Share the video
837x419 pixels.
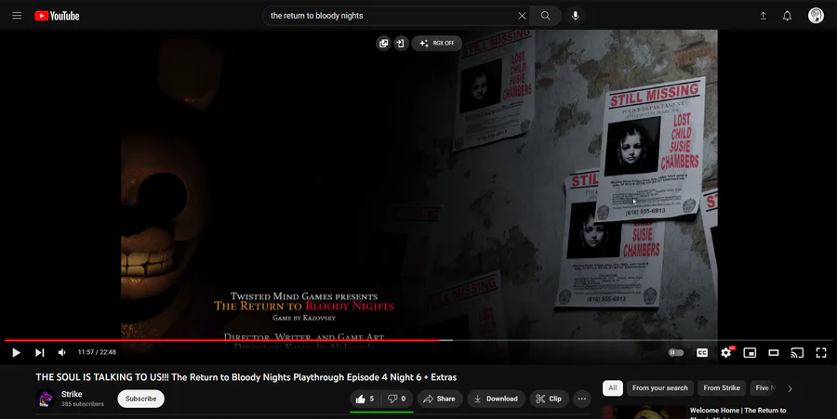pyautogui.click(x=439, y=399)
